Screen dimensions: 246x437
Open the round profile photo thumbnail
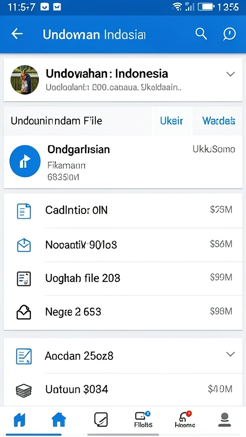(24, 80)
